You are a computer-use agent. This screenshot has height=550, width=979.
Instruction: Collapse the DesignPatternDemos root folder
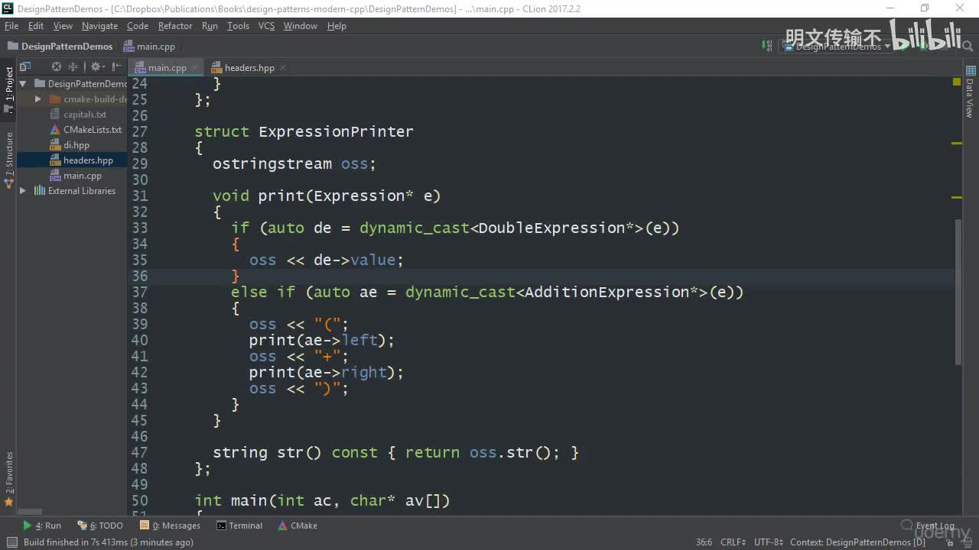[x=23, y=84]
